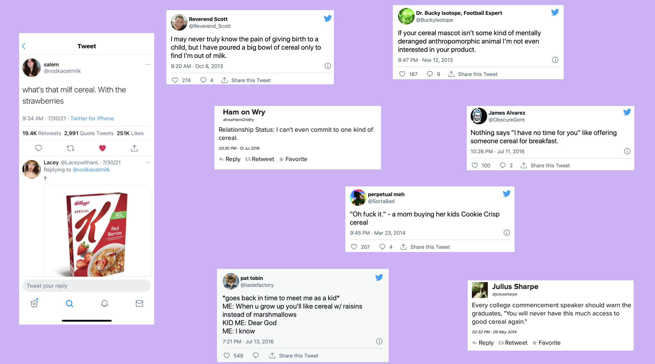Click the retweet icon under salem's tweet
Screen dimensions: 655x364
pos(70,148)
